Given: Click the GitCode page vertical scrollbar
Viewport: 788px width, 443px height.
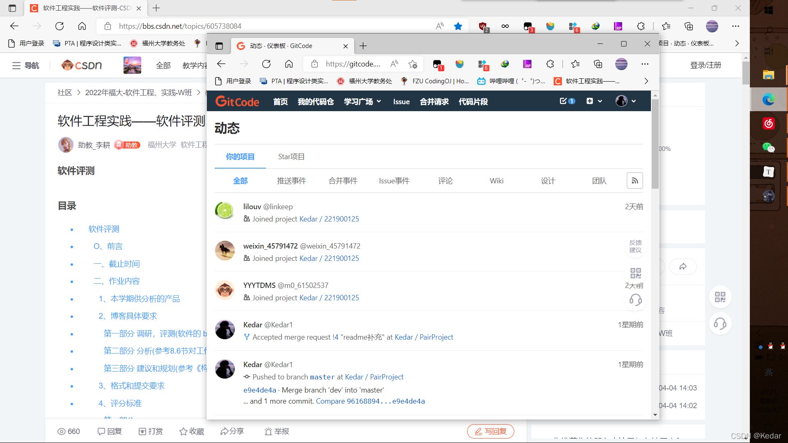Looking at the screenshot, I should [655, 144].
